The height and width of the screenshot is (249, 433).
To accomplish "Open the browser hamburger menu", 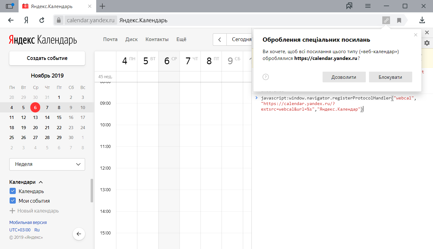I will coord(368,6).
